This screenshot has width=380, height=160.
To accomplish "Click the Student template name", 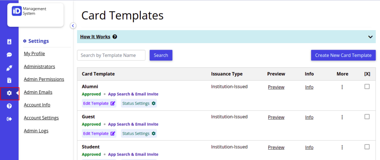I will [91, 147].
